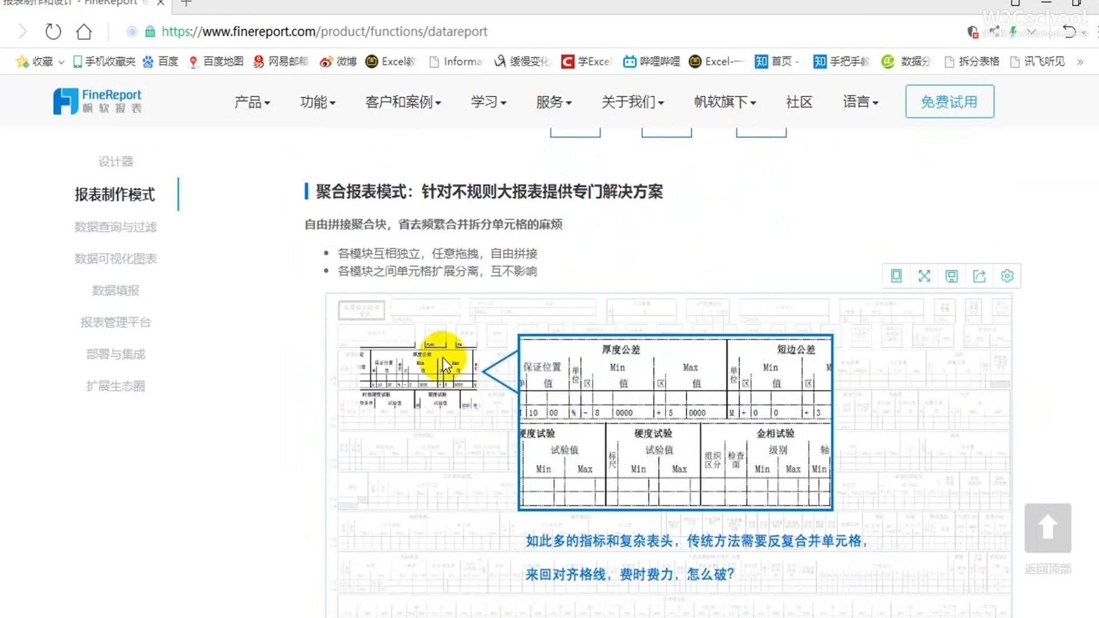Select 数据填报 in the sidebar
1099x618 pixels.
116,291
